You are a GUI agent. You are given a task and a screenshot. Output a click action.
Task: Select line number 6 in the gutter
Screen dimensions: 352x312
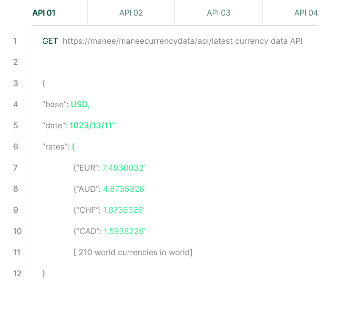click(x=15, y=147)
